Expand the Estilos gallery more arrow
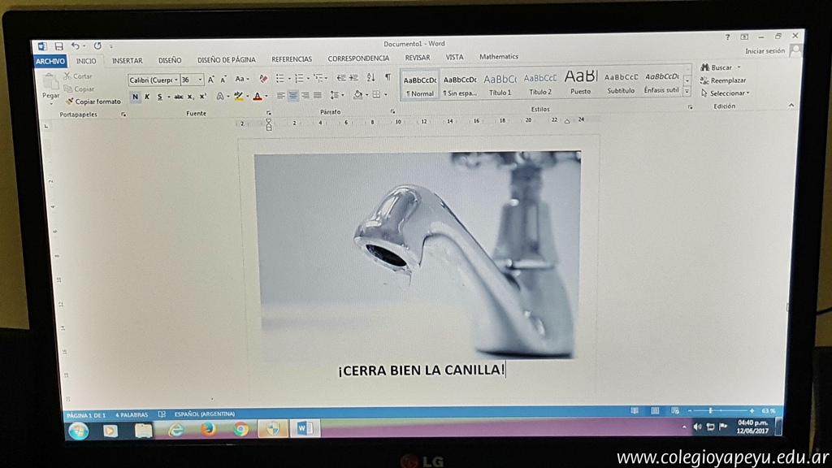The height and width of the screenshot is (468, 832). click(x=687, y=92)
